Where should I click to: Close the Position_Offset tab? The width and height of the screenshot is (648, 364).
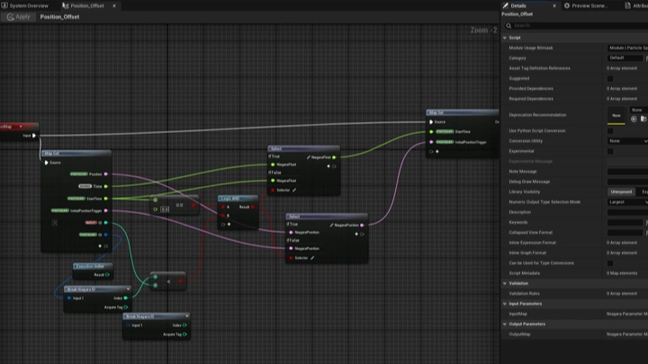115,5
